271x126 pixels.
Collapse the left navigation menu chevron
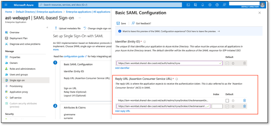click(x=47, y=27)
